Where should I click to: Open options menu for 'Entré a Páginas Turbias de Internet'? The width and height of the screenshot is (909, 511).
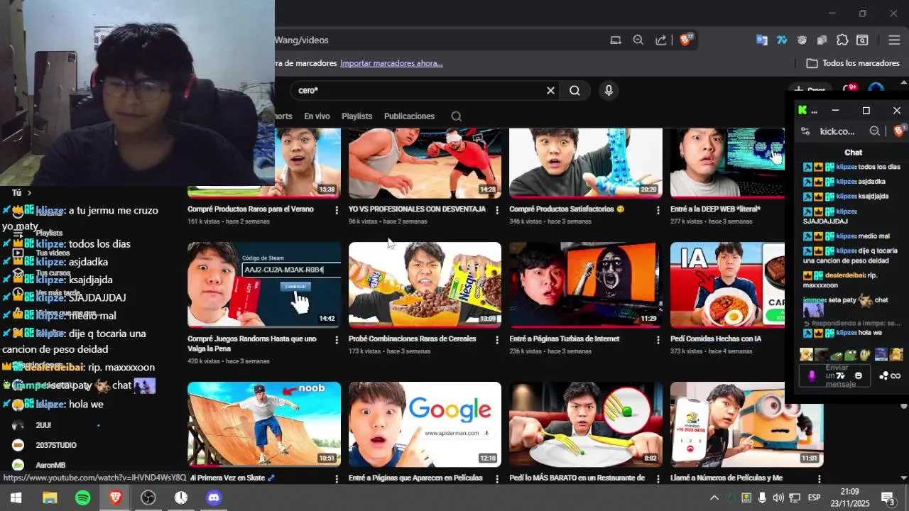click(x=658, y=340)
